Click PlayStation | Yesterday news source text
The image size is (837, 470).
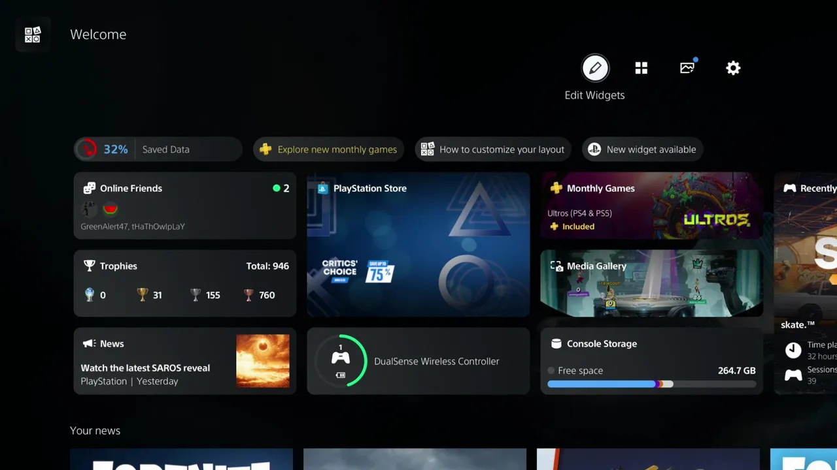(129, 381)
